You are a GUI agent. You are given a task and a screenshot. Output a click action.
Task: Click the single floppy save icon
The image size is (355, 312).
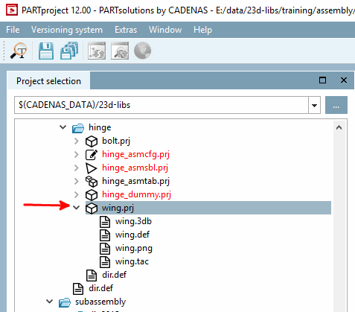(x=46, y=51)
